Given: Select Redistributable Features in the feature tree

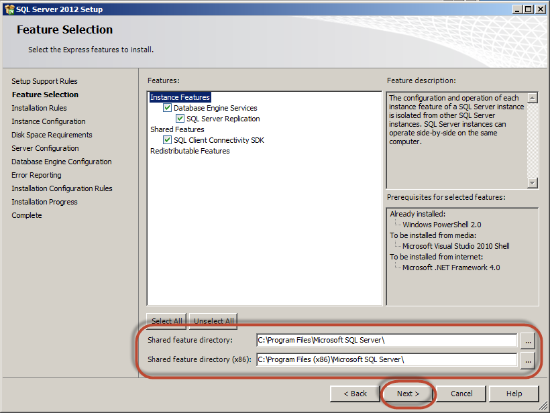Looking at the screenshot, I should [190, 151].
